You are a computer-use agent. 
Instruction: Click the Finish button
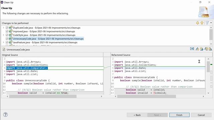179,115
